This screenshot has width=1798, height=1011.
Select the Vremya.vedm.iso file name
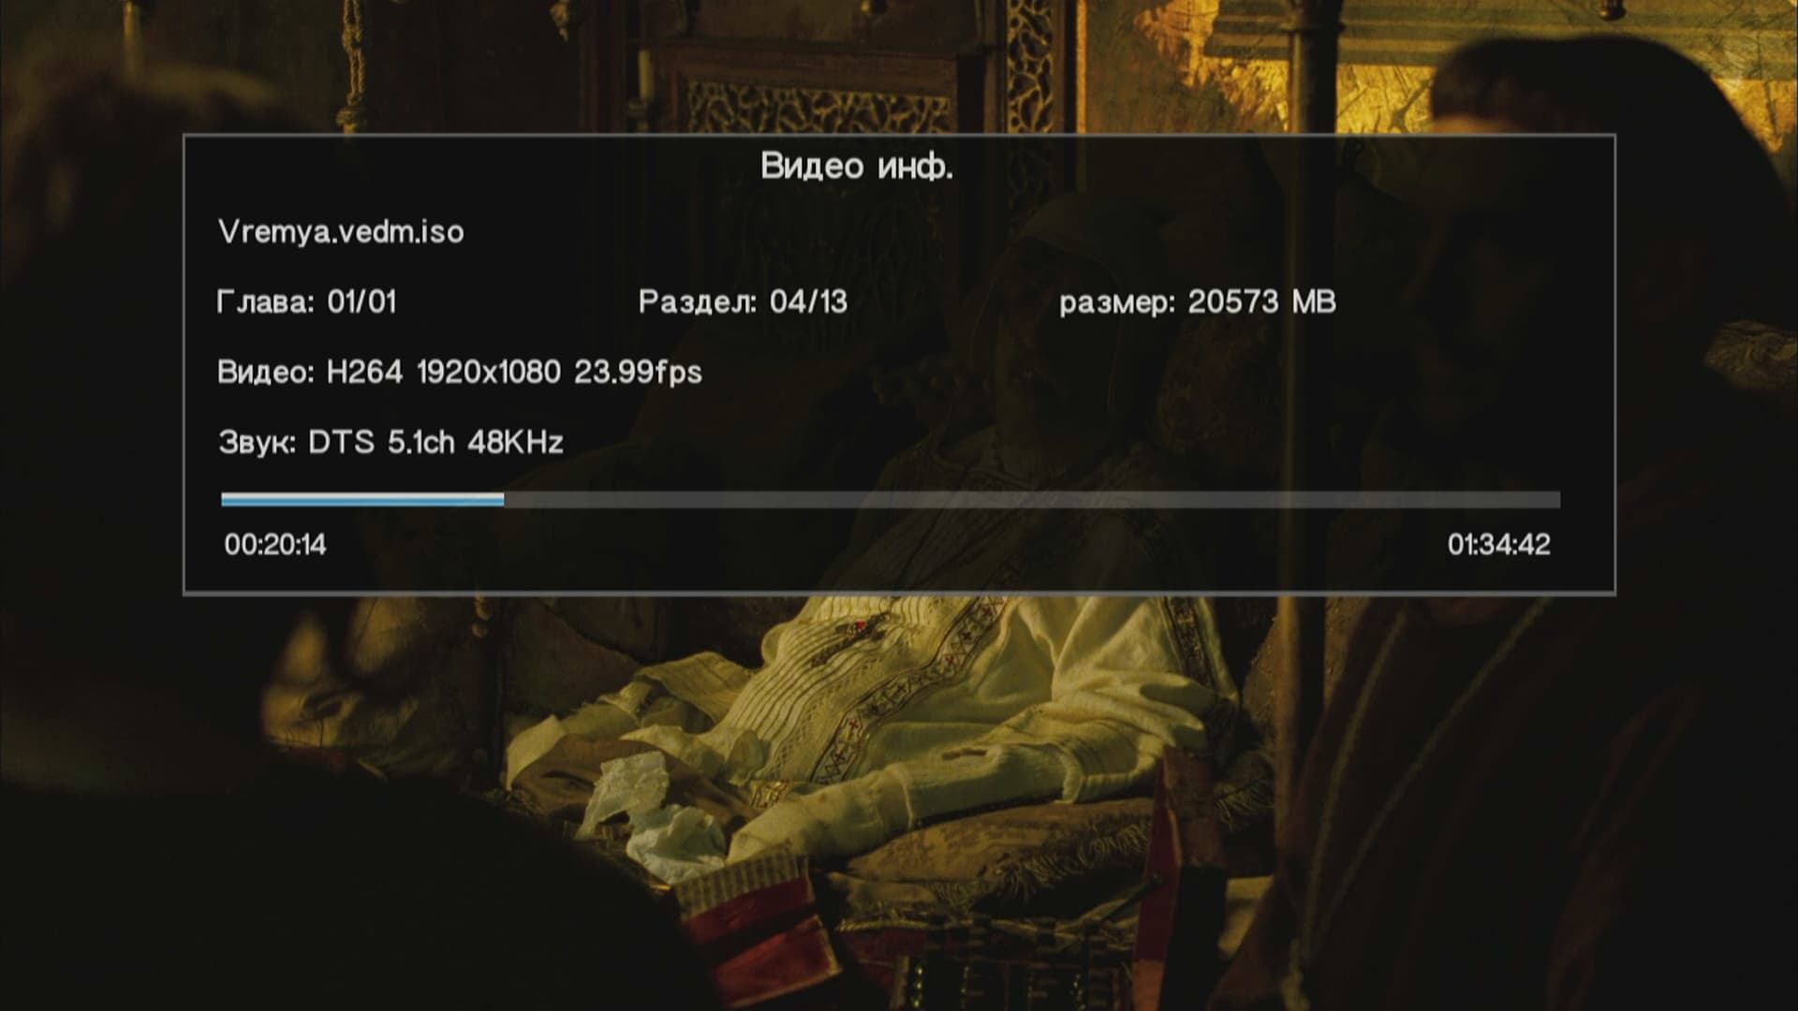point(341,232)
